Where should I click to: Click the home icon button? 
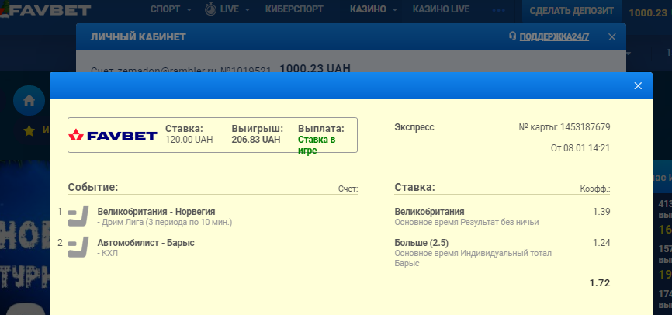click(x=29, y=101)
